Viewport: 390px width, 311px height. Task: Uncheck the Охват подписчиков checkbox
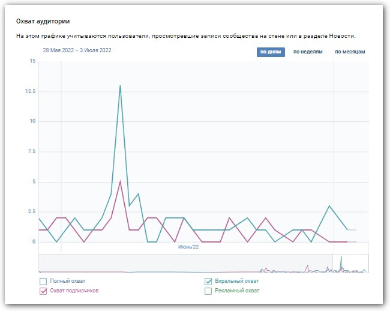coord(43,291)
